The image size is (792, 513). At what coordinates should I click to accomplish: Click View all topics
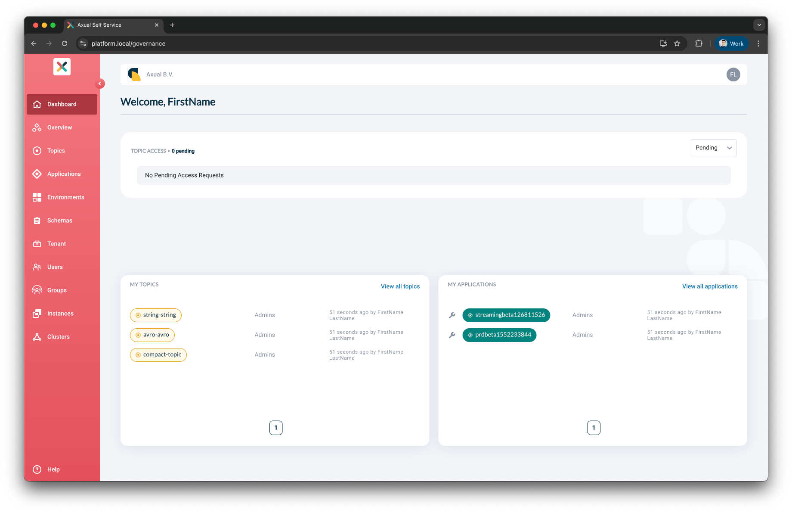(x=400, y=286)
